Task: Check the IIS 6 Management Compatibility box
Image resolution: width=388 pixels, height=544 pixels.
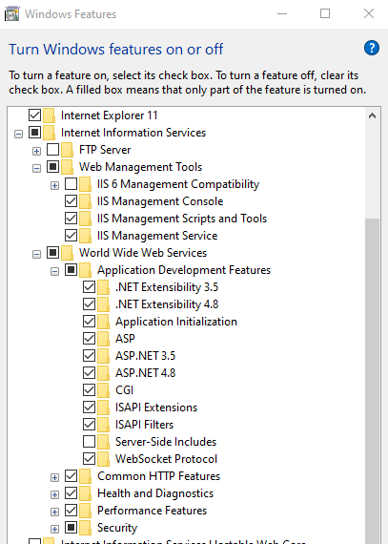Action: tap(71, 183)
